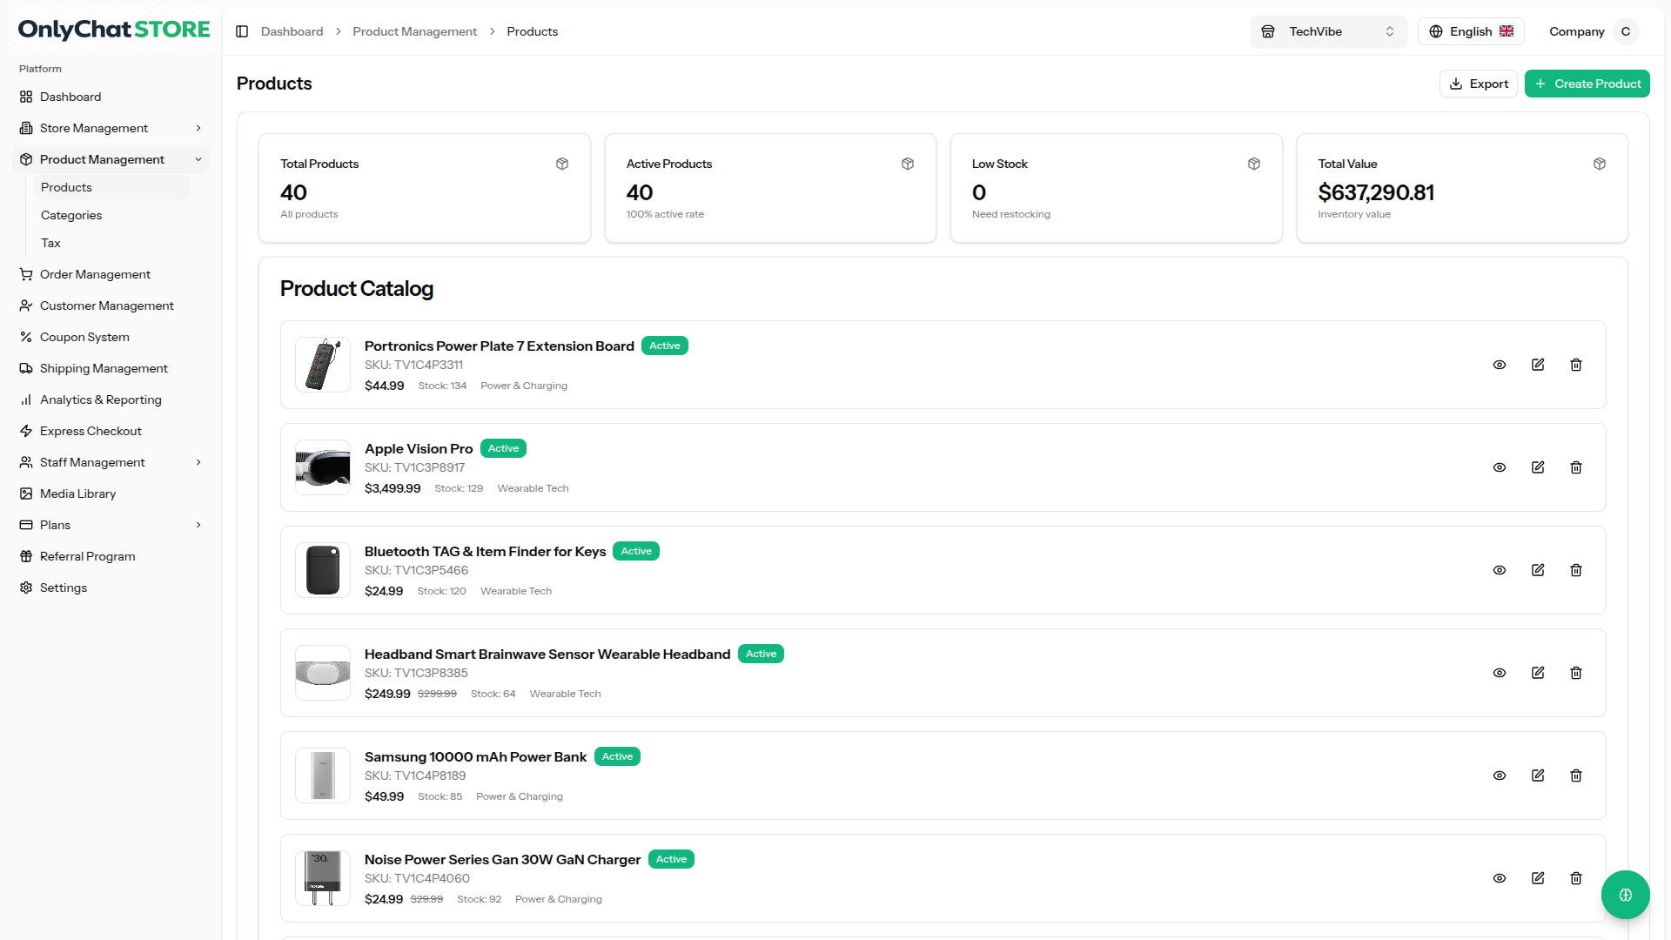
Task: Follow the Dashboard breadcrumb link
Action: pos(292,31)
